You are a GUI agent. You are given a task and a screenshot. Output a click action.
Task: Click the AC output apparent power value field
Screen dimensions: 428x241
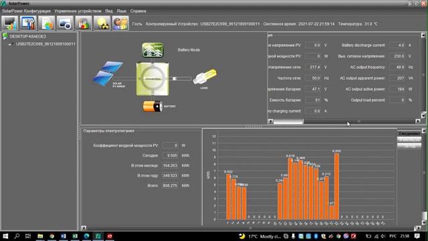pos(397,78)
